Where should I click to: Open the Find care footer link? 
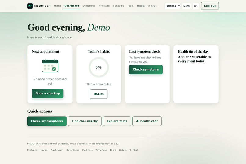(x=88, y=150)
